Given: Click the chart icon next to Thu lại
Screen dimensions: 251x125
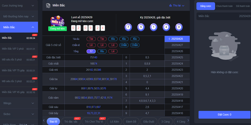Looking at the screenshot, I should click(x=170, y=5).
